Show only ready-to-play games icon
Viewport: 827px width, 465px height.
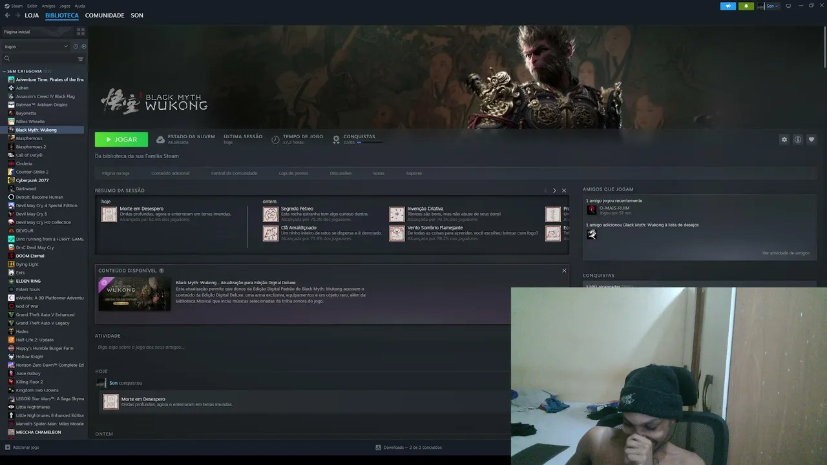click(84, 46)
